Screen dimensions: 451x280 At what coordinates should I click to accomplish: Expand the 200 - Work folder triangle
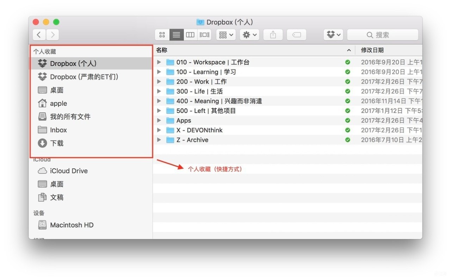click(159, 81)
